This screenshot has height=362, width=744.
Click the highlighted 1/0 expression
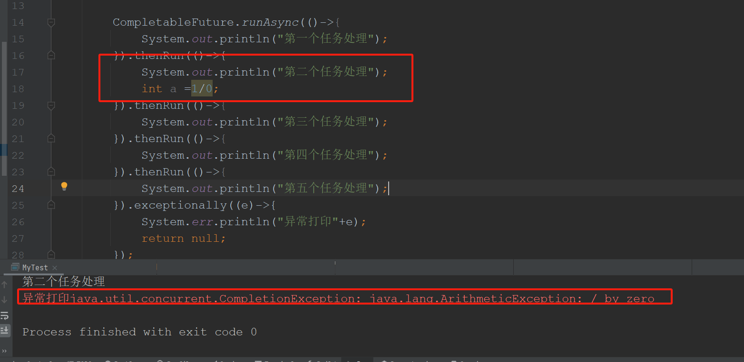point(202,89)
